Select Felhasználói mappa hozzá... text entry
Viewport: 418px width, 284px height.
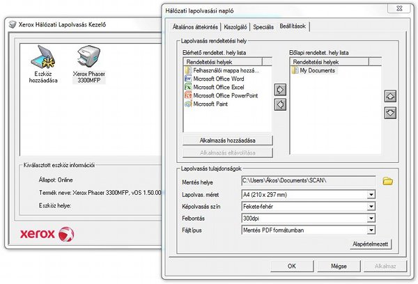point(226,70)
